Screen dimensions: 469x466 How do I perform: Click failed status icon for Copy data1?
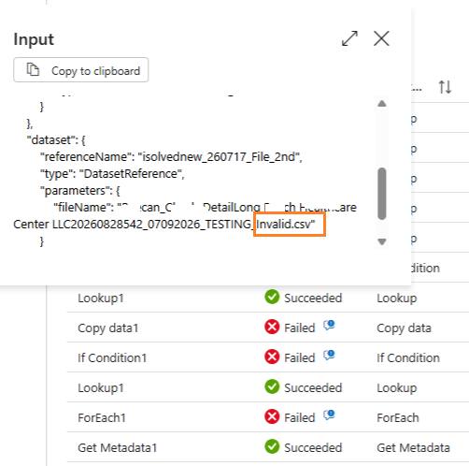[x=272, y=328]
